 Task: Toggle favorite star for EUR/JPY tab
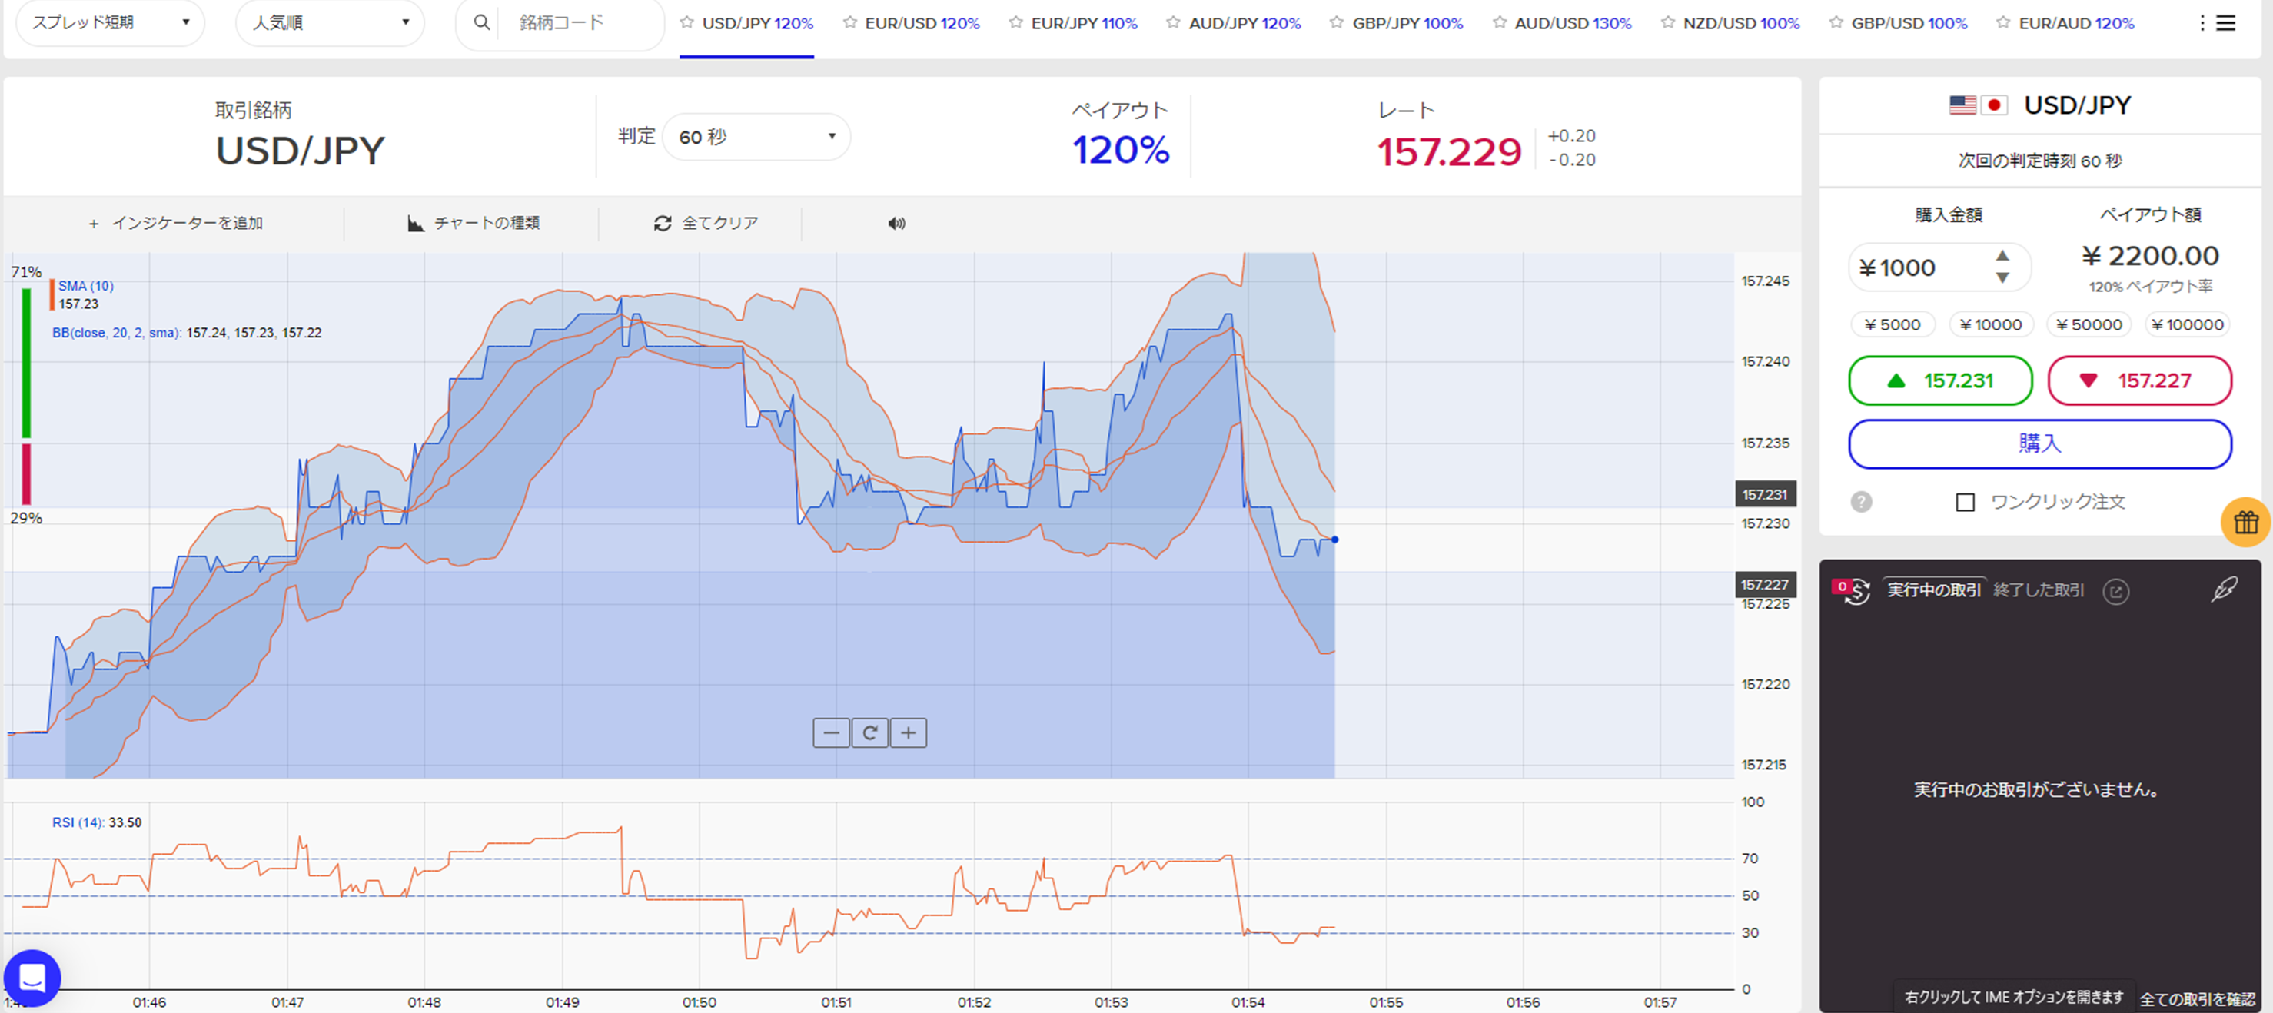tap(1015, 22)
